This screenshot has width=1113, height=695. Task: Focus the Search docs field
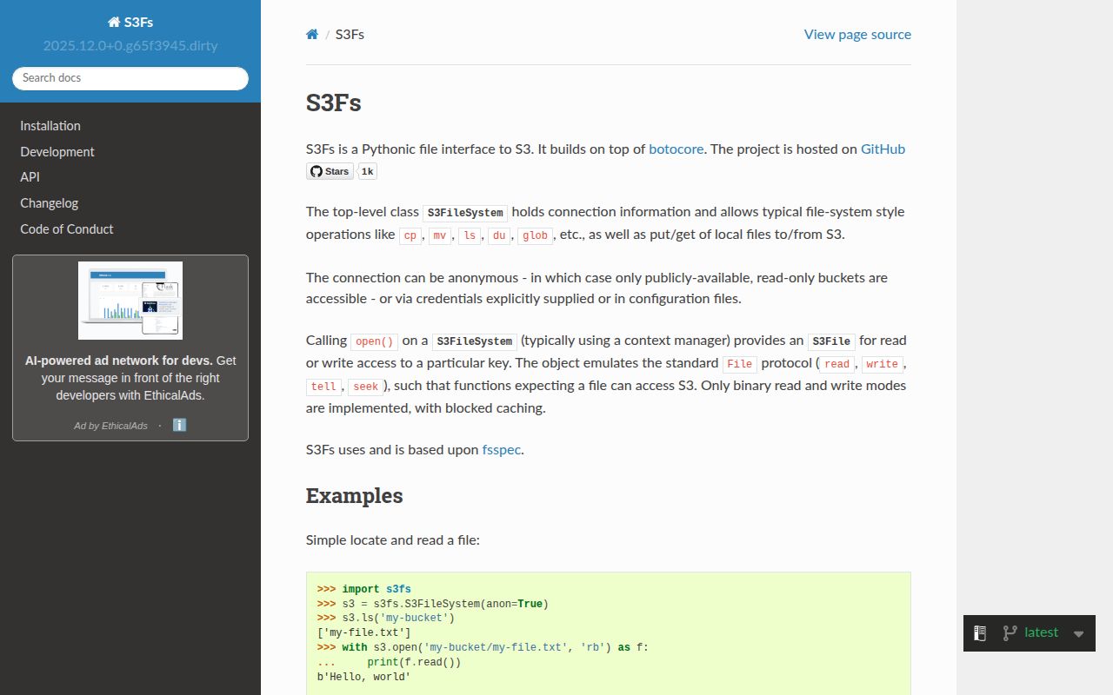pos(130,78)
